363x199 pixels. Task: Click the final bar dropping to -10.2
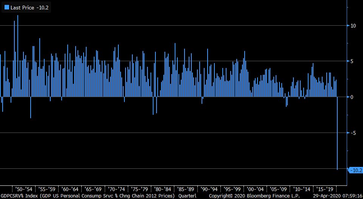click(337, 133)
